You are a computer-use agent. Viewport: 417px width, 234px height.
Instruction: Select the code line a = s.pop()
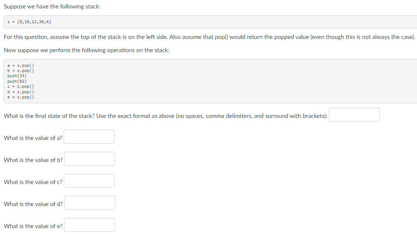[21, 65]
